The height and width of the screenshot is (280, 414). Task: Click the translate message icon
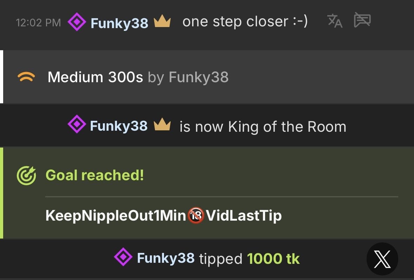335,21
